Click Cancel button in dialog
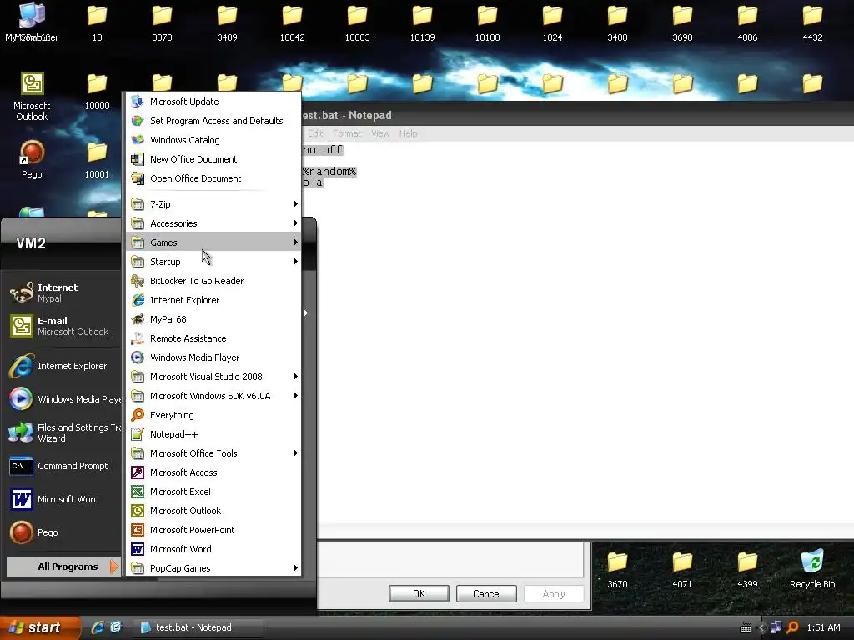This screenshot has height=640, width=854. [486, 593]
